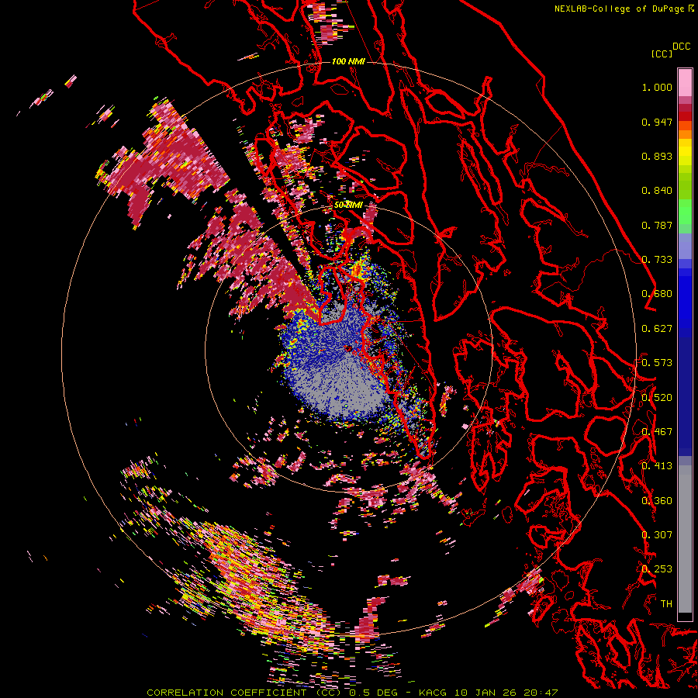Click the pink top segment of the color bar
This screenshot has height=698, width=698.
click(685, 82)
